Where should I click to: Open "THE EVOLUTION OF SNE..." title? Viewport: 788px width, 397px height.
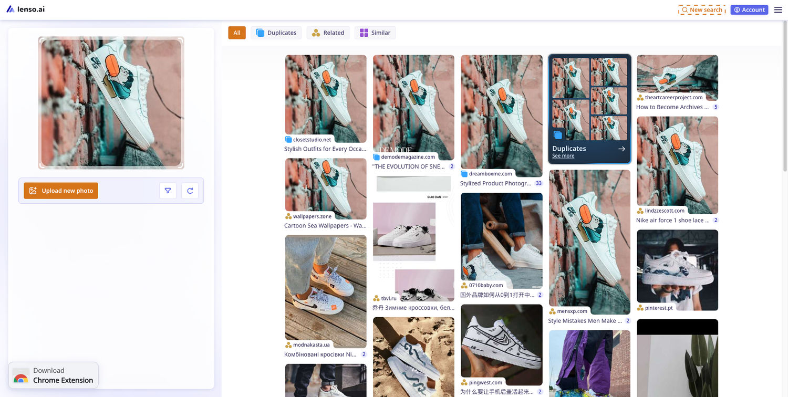409,166
